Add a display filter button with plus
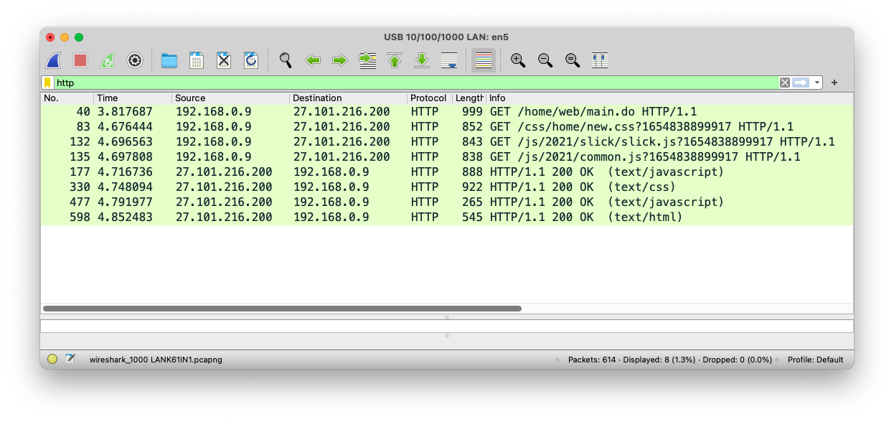 coord(834,83)
